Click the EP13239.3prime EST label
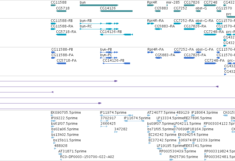235x161 pixels. tap(206, 140)
